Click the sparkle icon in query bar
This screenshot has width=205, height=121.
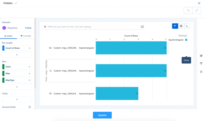click(45, 27)
